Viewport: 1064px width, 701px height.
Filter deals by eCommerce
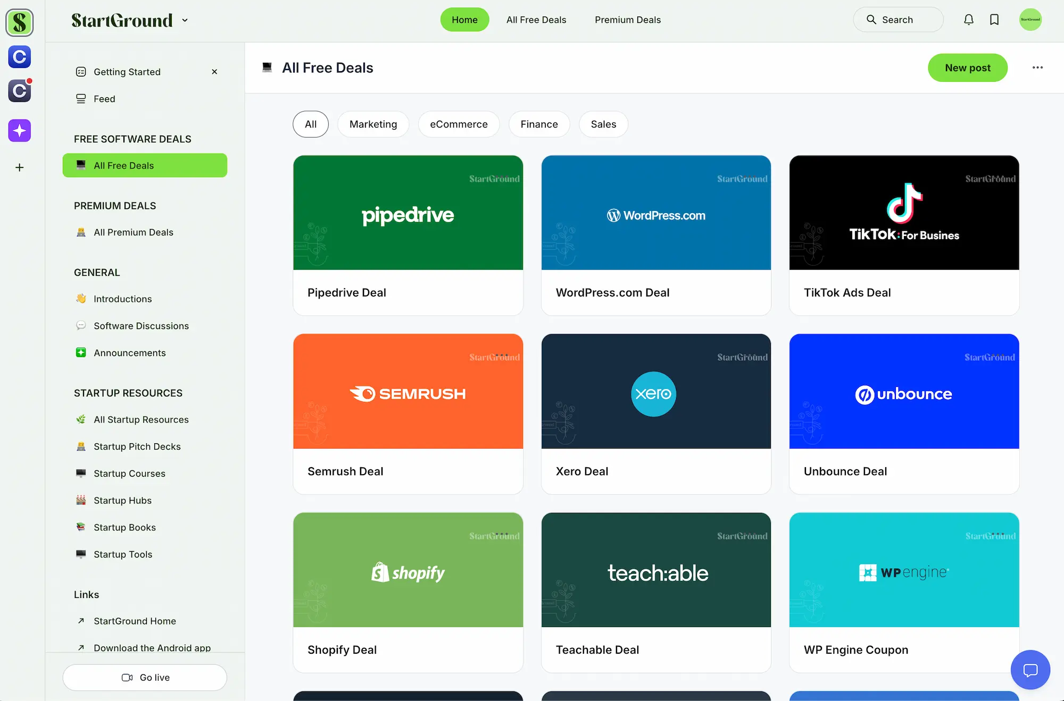[x=459, y=124]
